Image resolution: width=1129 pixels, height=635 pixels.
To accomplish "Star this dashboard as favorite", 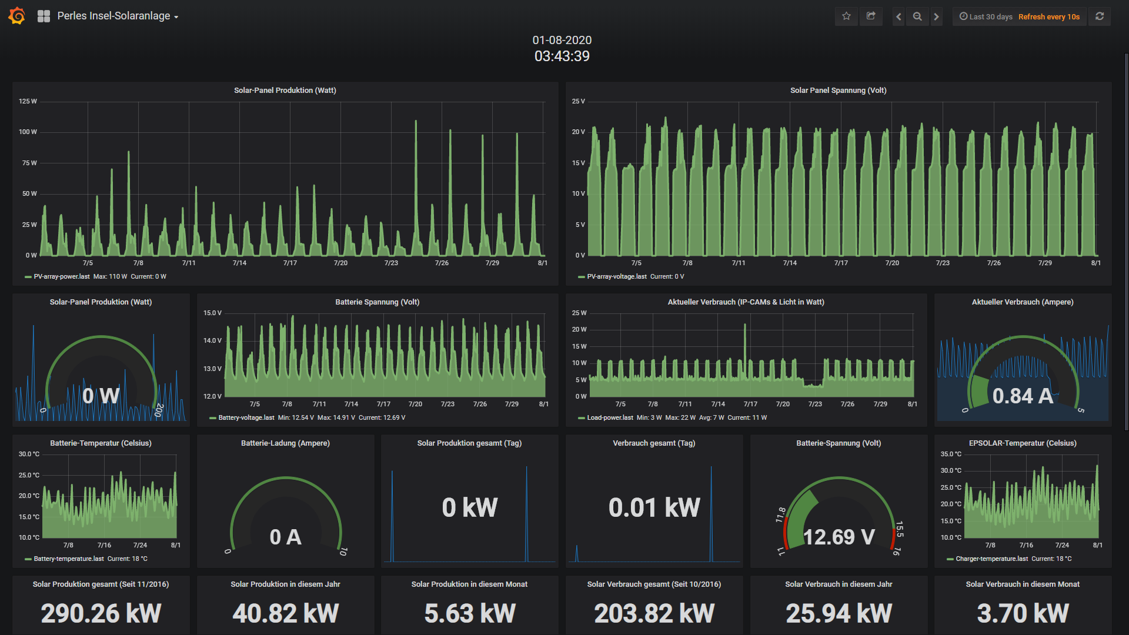I will tap(846, 16).
